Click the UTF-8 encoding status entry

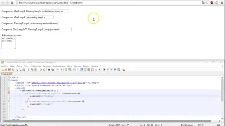coord(201,125)
